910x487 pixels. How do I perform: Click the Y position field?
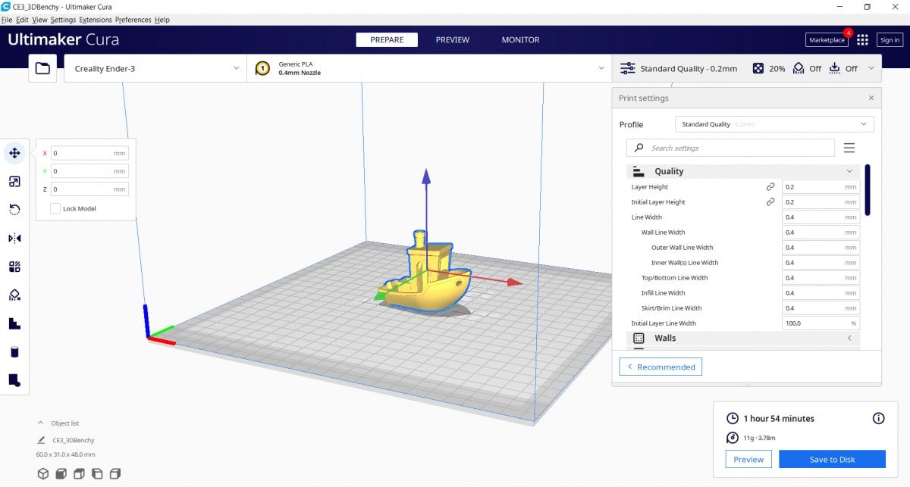coord(89,171)
